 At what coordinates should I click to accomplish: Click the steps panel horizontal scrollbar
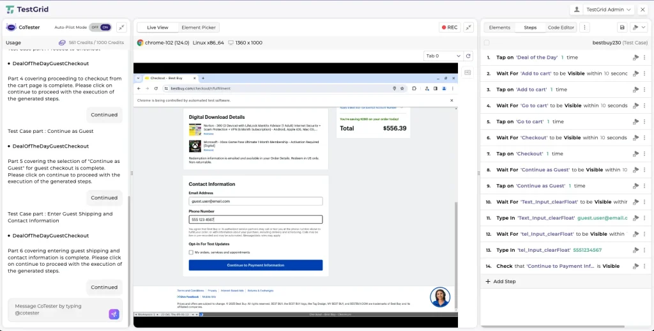(554, 327)
